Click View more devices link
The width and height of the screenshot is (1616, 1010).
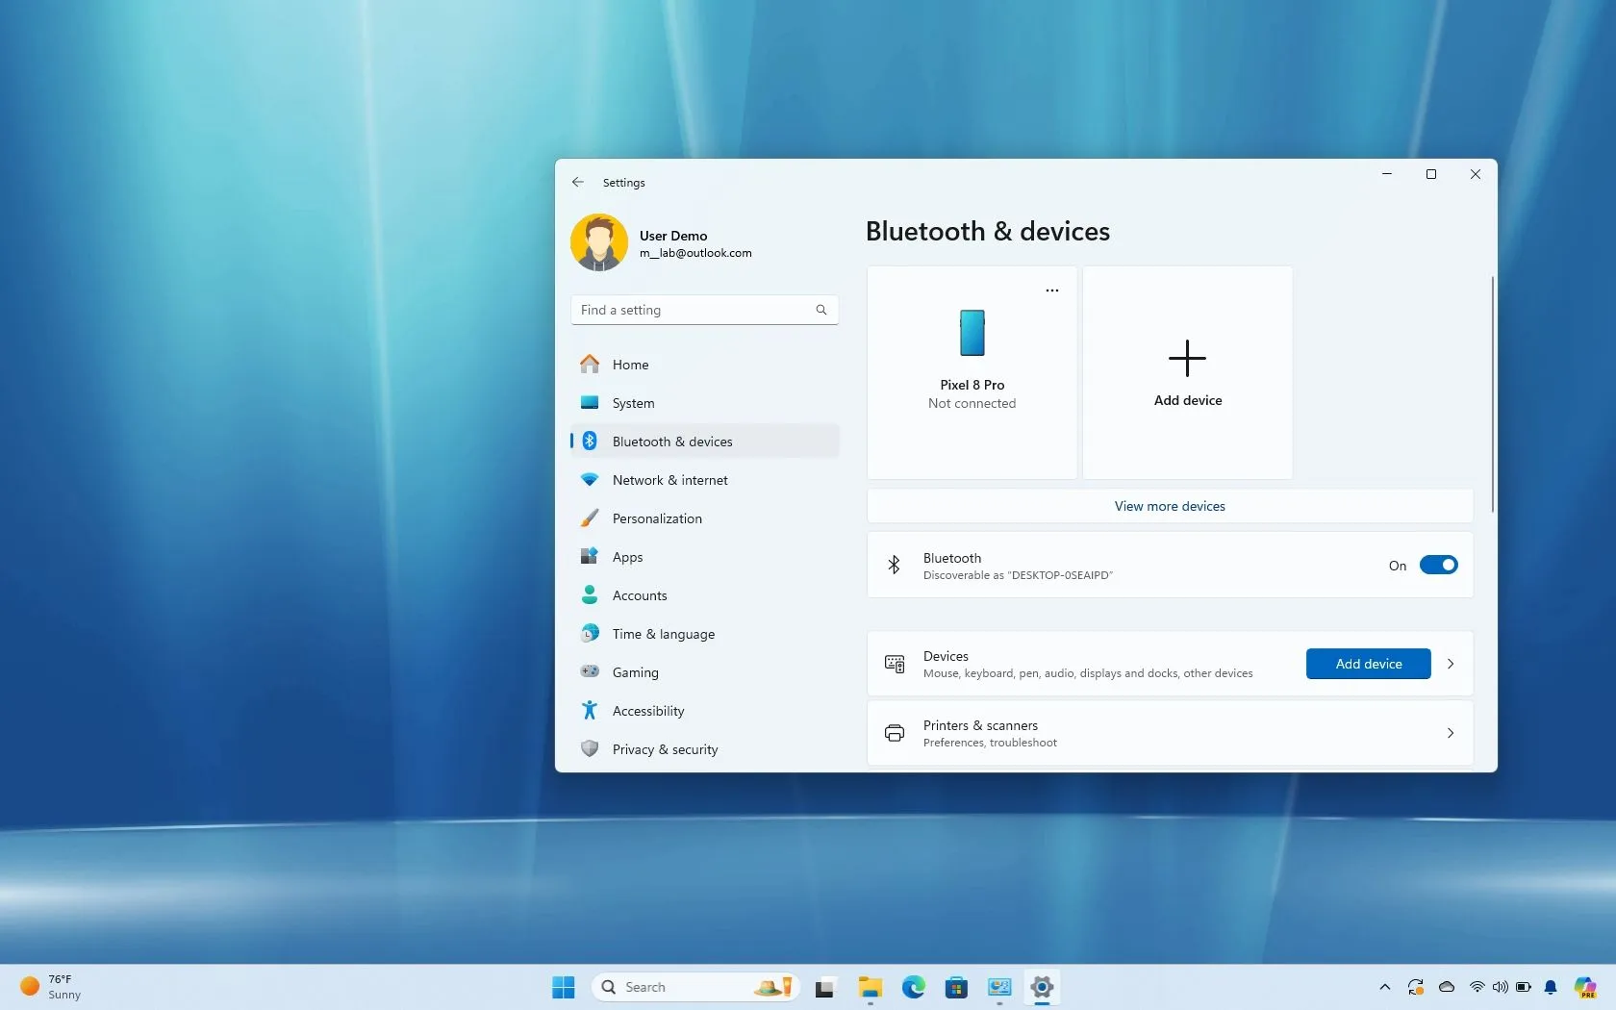(x=1170, y=506)
